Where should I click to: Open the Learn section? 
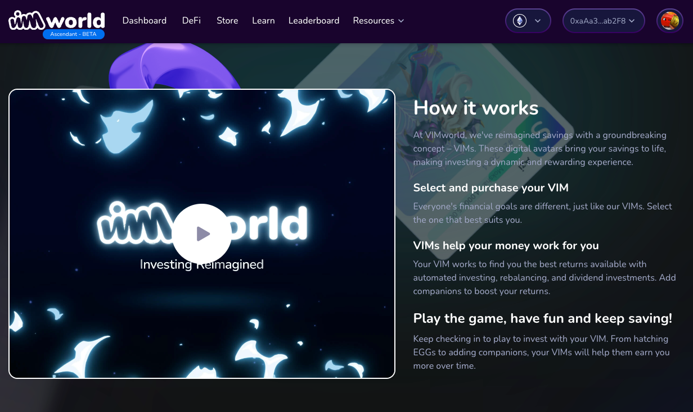click(x=263, y=20)
